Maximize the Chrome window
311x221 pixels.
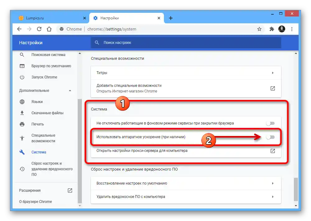click(281, 13)
